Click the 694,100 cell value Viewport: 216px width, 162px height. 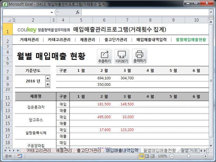pyautogui.click(x=104, y=78)
